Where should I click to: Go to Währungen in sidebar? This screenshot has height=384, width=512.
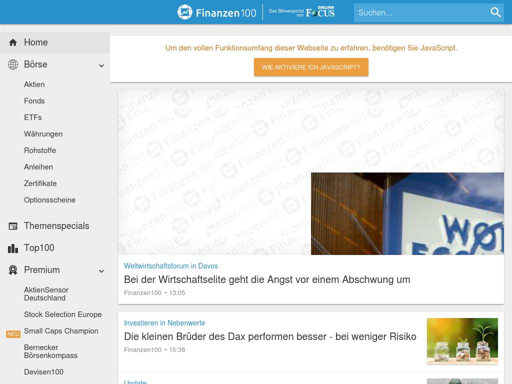coord(43,134)
